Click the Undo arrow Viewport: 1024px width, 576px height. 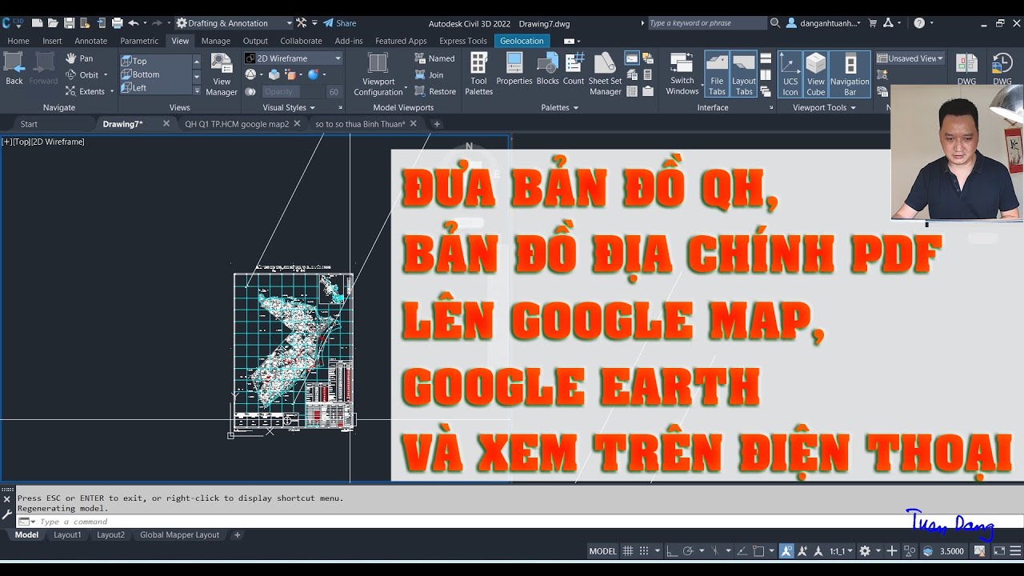click(134, 23)
